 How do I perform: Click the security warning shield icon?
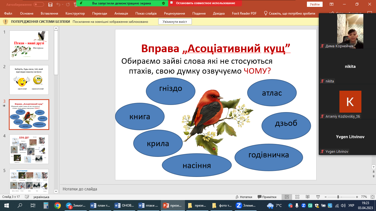[x=5, y=22]
